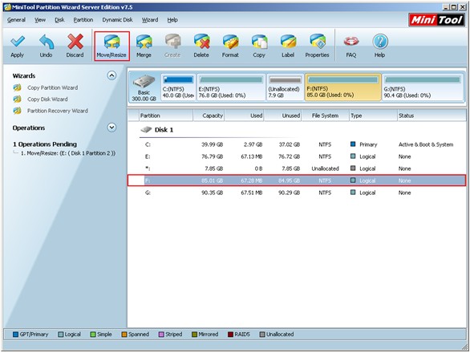Image resolution: width=470 pixels, height=353 pixels.
Task: Open the Partition menu
Action: click(x=83, y=20)
